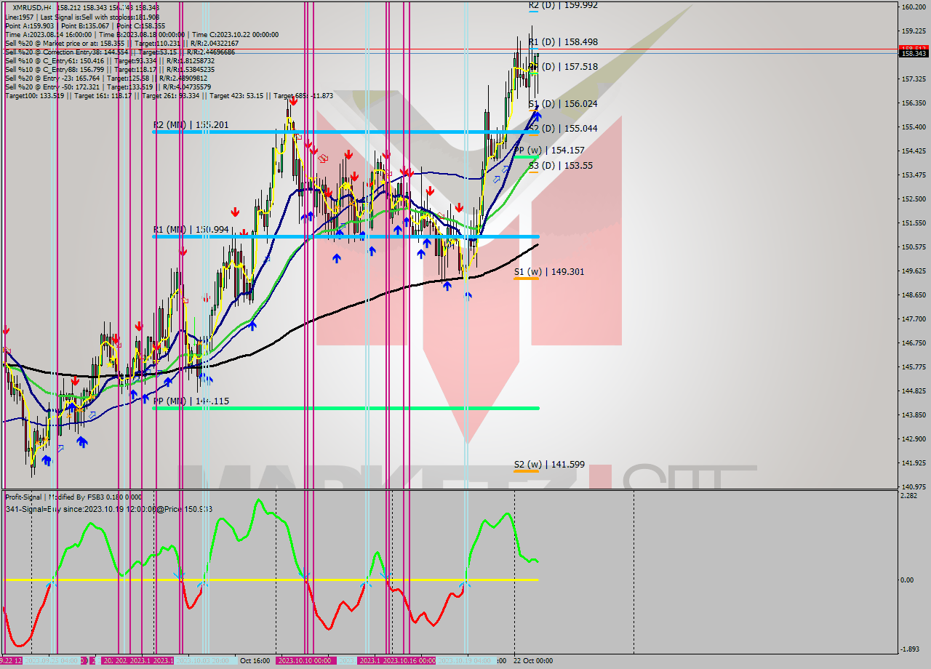
Task: Select the 2023.10.19 04:00 time marker
Action: coord(465,661)
